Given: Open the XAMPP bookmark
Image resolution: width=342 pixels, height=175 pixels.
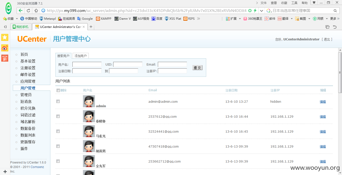Looking at the screenshot, I should [x=104, y=19].
